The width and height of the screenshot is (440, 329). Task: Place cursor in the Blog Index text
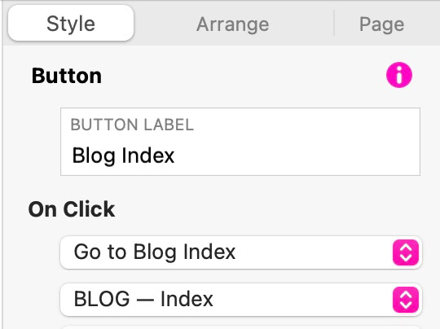123,156
